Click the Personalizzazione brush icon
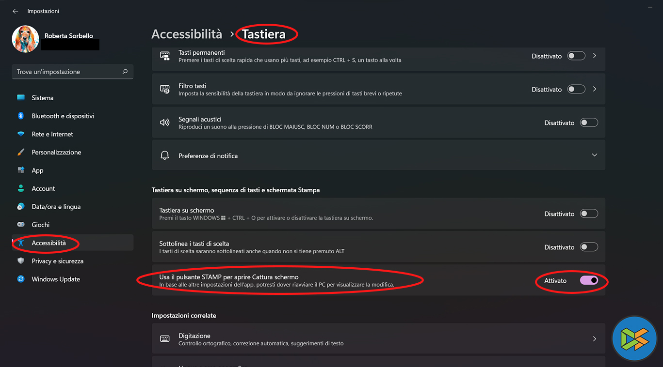The image size is (663, 367). pyautogui.click(x=21, y=152)
